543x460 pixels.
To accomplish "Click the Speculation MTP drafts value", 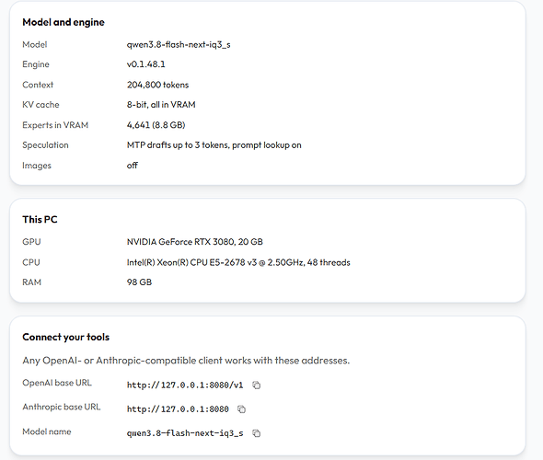I will (214, 145).
